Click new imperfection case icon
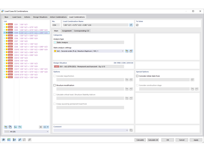The height and width of the screenshot is (152, 204). click(x=127, y=80)
